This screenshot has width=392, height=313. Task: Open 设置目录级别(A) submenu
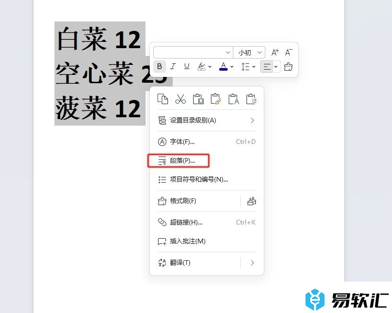pyautogui.click(x=207, y=120)
